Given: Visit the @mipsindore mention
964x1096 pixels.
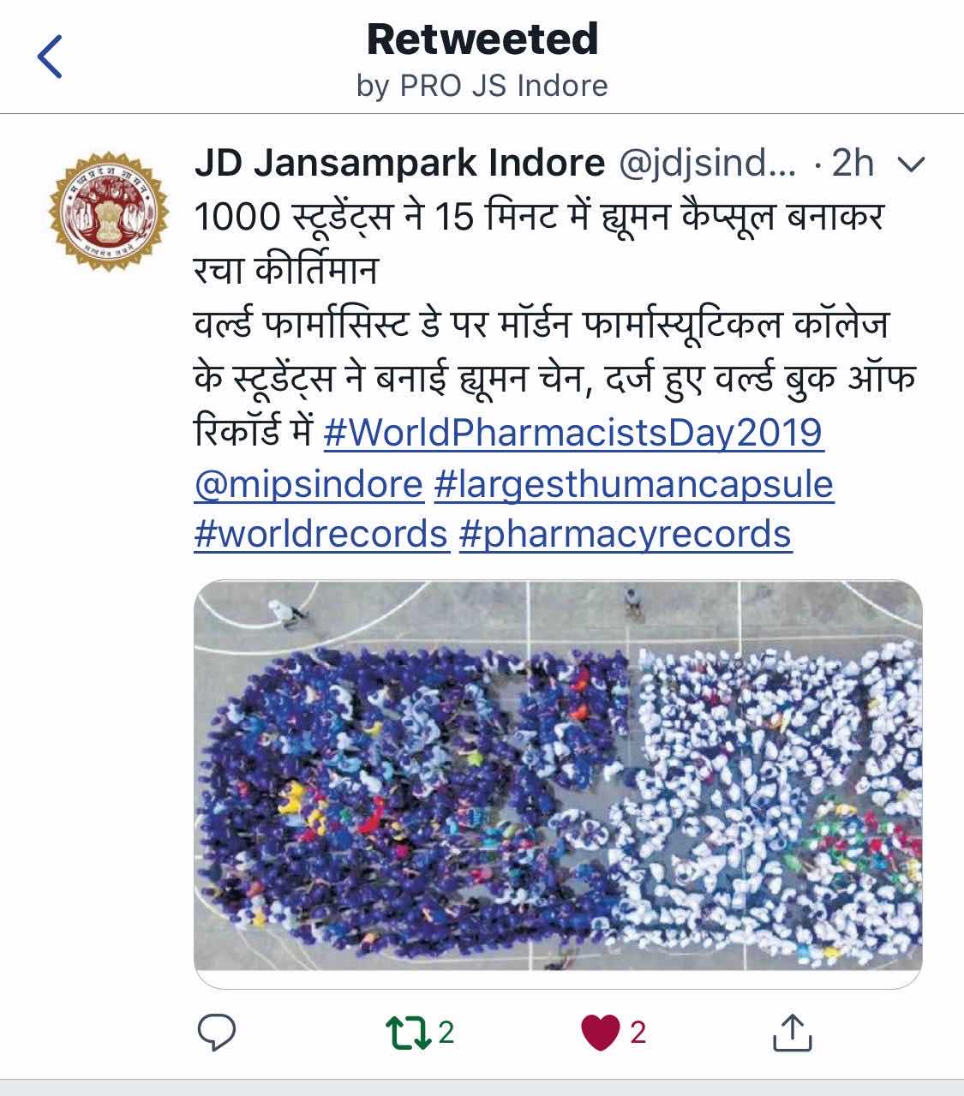Looking at the screenshot, I should pos(308,484).
